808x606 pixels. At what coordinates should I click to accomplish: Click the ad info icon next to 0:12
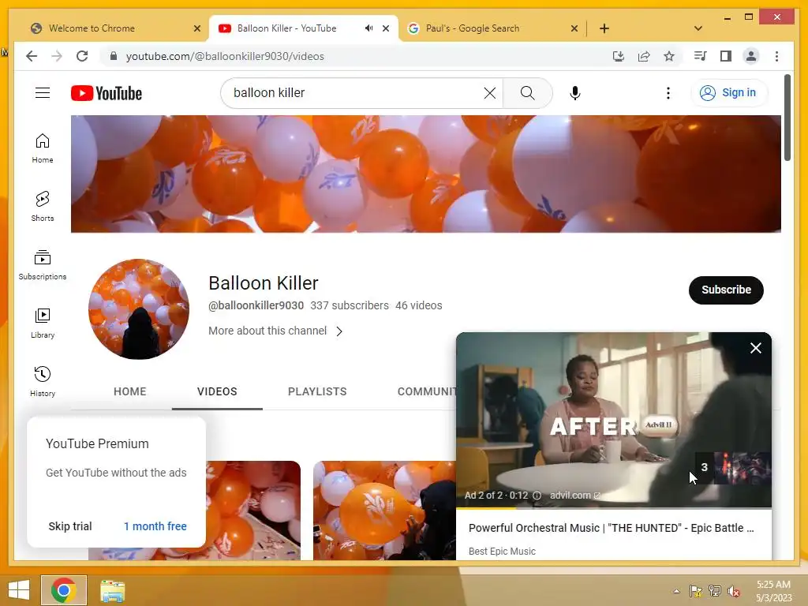[537, 496]
